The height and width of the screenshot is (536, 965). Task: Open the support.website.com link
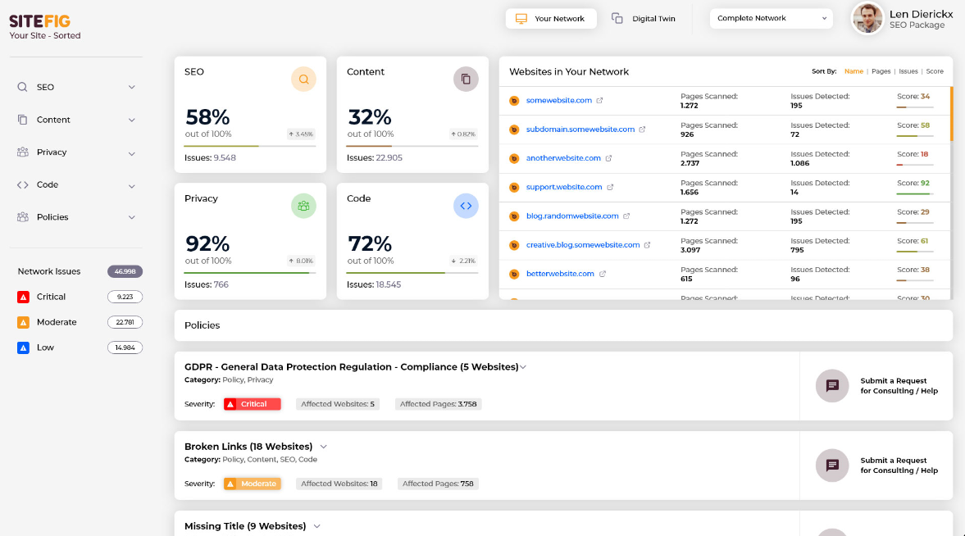(x=564, y=187)
